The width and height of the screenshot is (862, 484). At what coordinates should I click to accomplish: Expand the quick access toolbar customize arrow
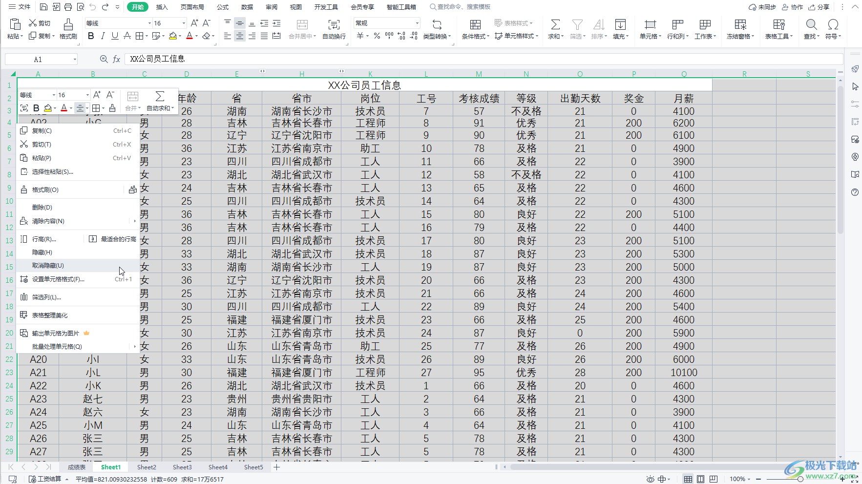117,7
